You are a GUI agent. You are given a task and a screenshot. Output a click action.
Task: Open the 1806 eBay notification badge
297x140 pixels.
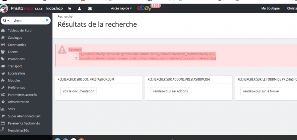156,6
